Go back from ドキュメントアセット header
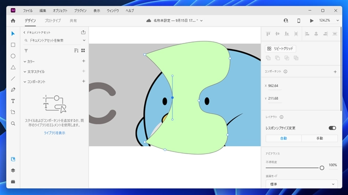Image resolution: width=348 pixels, height=195 pixels. click(25, 32)
